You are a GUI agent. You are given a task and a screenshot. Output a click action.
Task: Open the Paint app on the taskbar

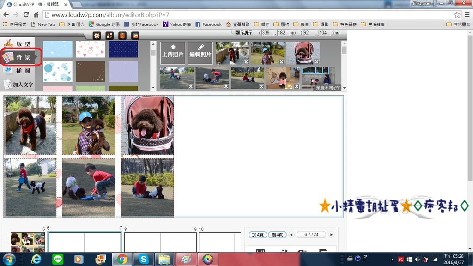[x=186, y=259]
